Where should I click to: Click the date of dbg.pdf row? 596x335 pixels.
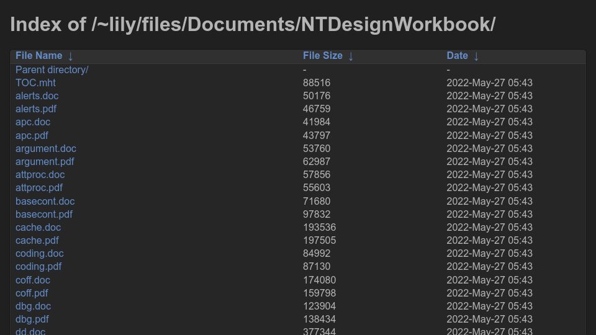490,319
